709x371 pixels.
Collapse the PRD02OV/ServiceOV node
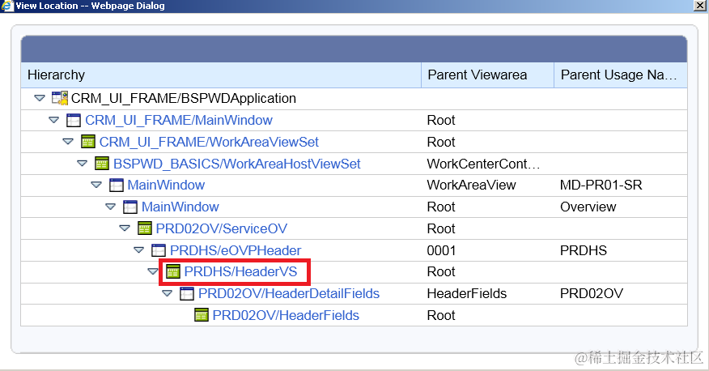(125, 228)
